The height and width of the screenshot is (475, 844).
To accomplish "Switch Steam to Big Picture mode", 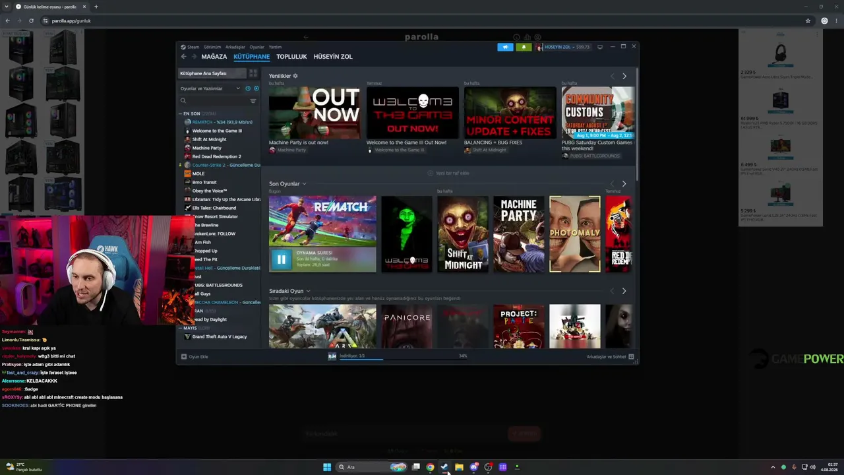I will pyautogui.click(x=599, y=47).
